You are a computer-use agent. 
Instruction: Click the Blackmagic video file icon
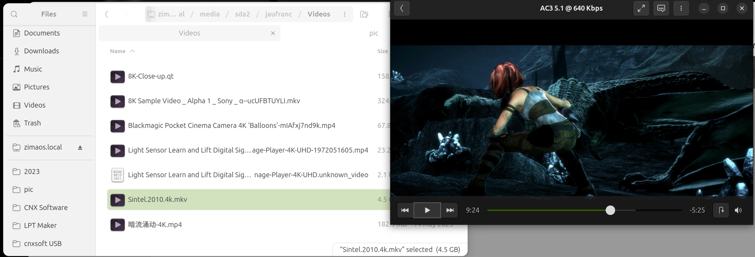click(118, 126)
